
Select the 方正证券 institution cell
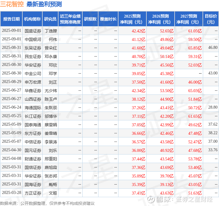tap(33, 193)
